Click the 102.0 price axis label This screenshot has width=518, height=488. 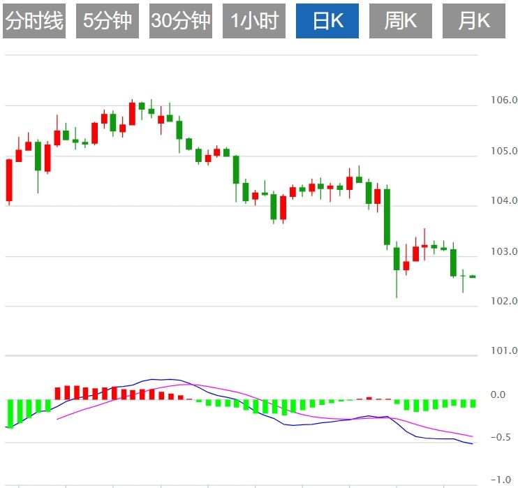[504, 301]
